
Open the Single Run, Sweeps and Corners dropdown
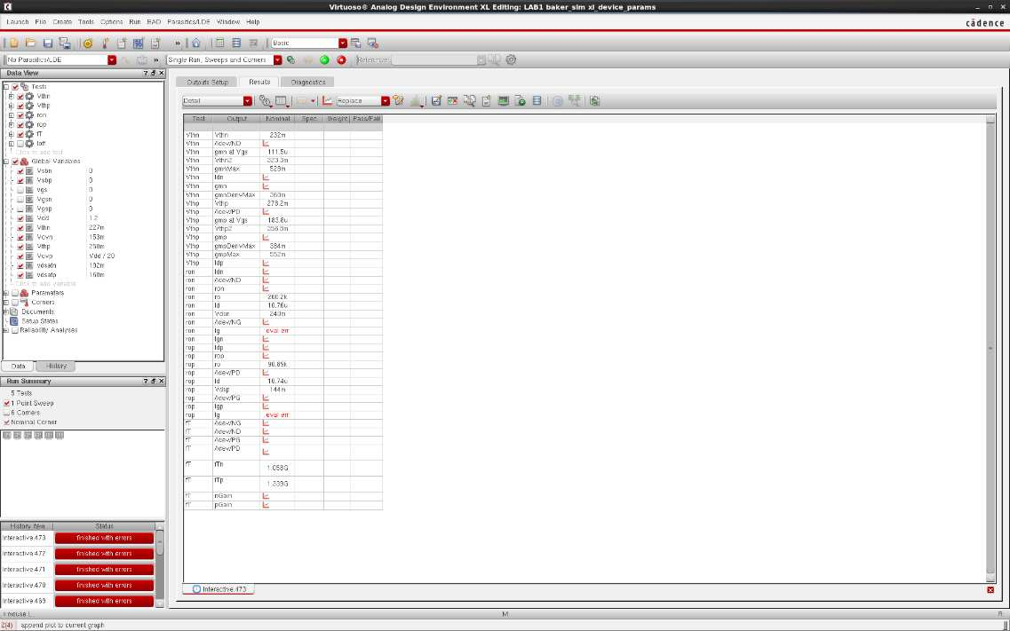tap(278, 59)
